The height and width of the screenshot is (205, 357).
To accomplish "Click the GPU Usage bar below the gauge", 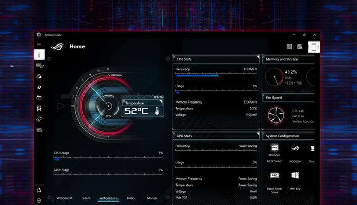I will pyautogui.click(x=109, y=175).
